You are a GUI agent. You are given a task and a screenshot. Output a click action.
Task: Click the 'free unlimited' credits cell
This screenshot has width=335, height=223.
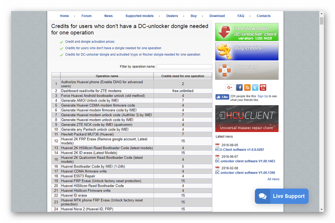pos(183,91)
